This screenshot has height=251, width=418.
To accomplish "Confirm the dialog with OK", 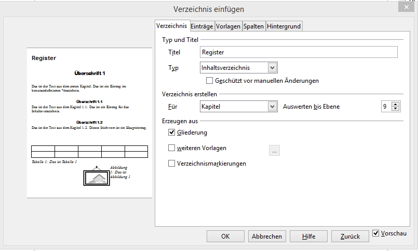I will click(225, 237).
